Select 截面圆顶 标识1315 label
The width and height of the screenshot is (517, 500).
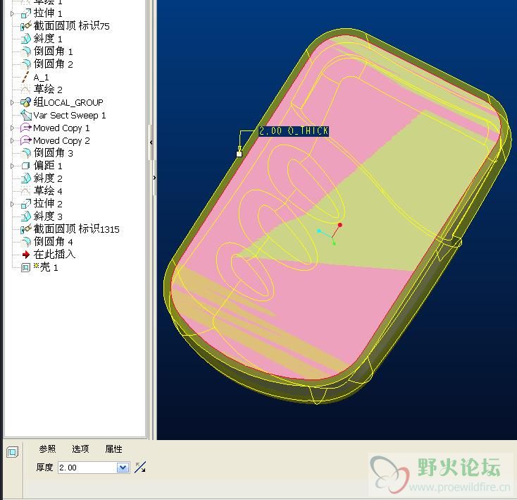77,229
